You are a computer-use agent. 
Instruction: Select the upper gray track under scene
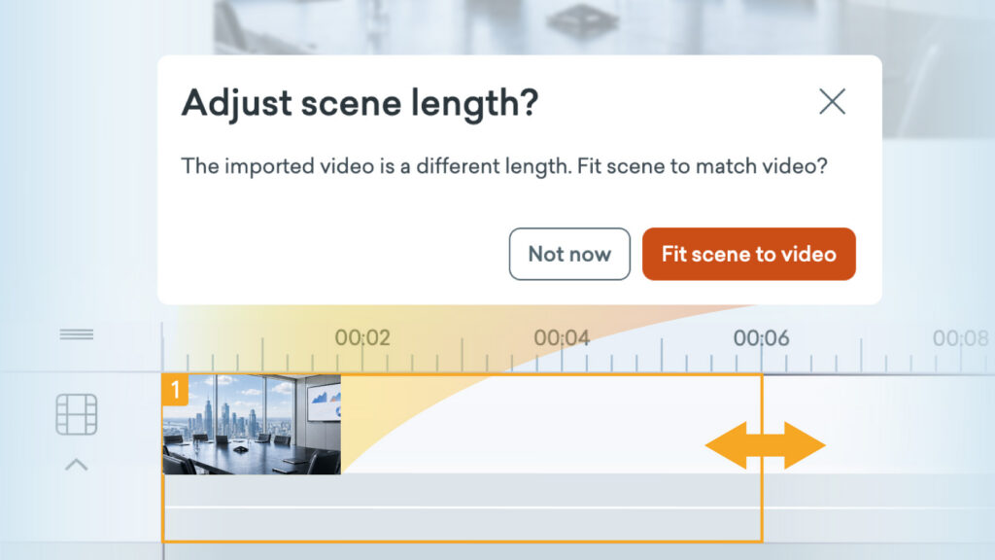462,490
